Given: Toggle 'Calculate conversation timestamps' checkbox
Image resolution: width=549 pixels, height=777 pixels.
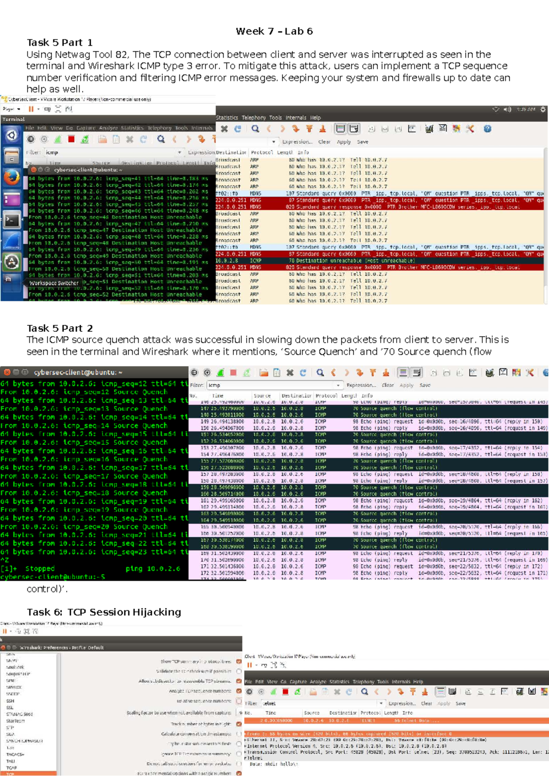Looking at the screenshot, I should [x=239, y=733].
